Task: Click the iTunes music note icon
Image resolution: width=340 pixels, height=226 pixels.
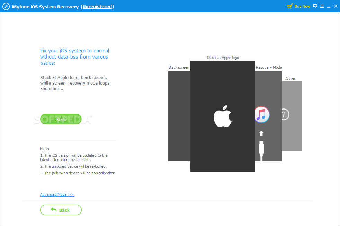Action: click(x=262, y=115)
